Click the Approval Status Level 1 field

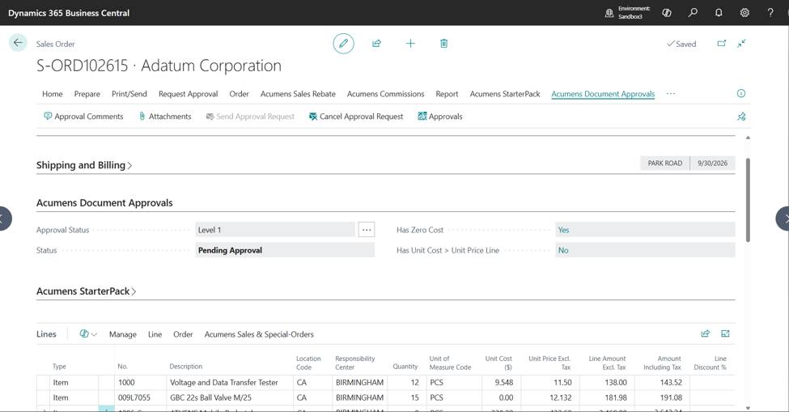275,230
